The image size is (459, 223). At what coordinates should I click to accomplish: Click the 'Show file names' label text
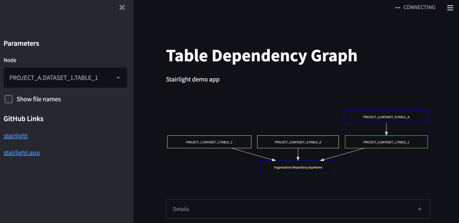[39, 99]
